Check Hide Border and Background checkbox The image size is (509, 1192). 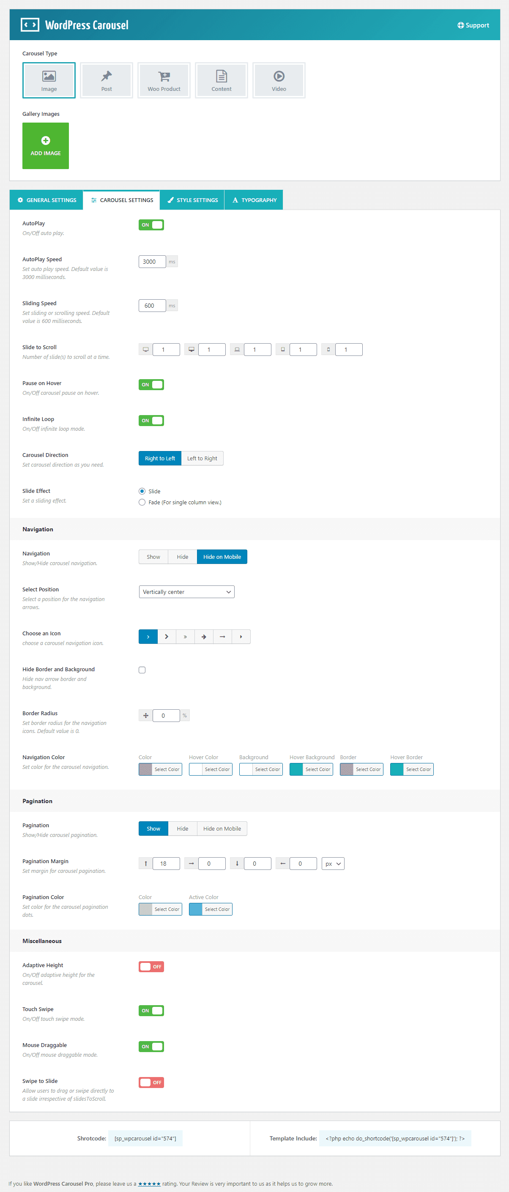pos(142,670)
